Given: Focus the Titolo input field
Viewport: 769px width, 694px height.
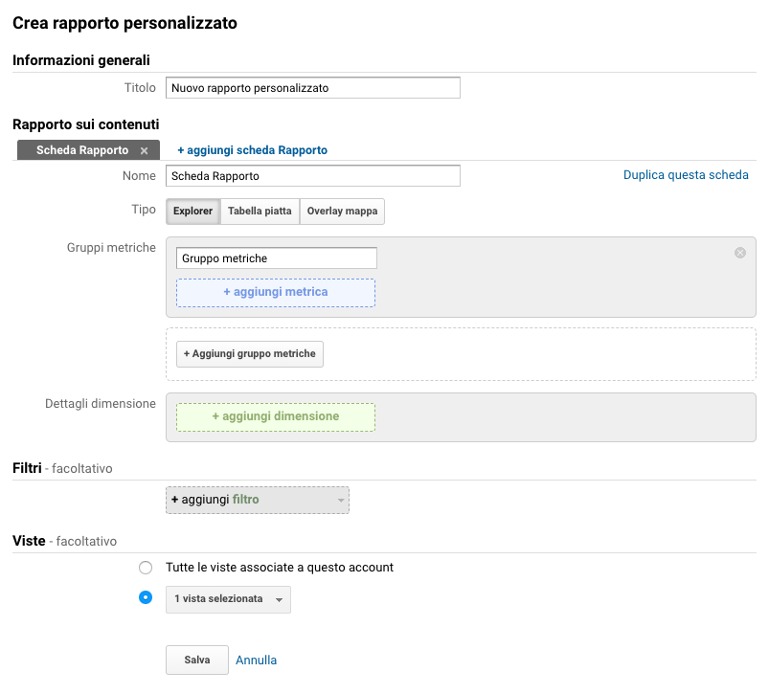Looking at the screenshot, I should tap(313, 88).
